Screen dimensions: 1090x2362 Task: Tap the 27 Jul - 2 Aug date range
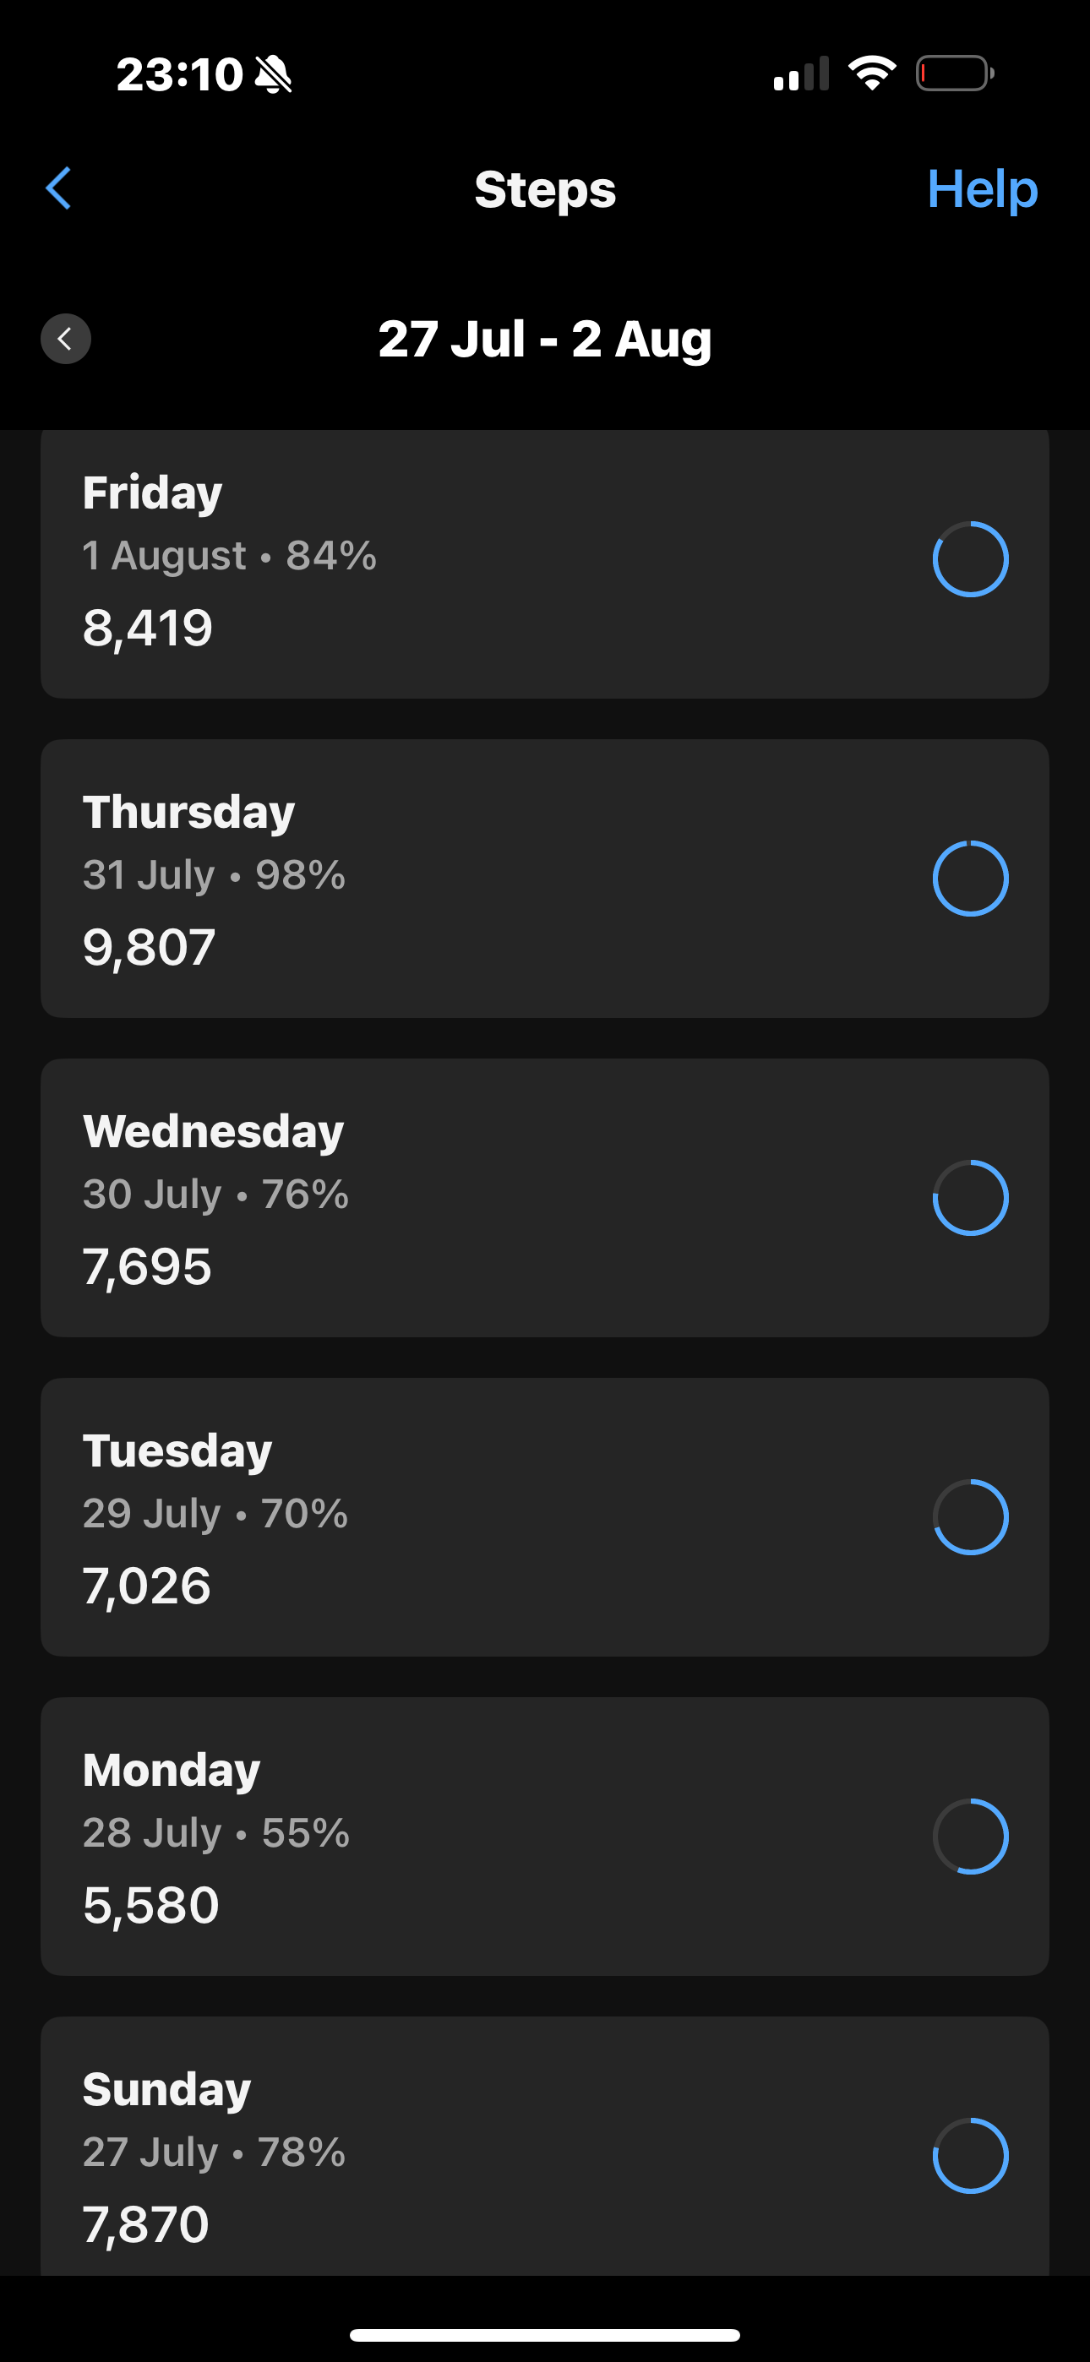coord(545,340)
